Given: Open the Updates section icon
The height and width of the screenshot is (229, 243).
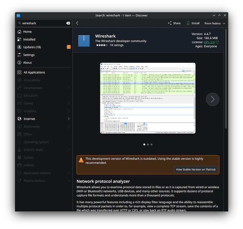Looking at the screenshot, I should point(19,47).
